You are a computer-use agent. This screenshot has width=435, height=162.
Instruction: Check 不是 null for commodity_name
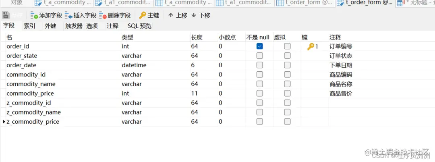coord(260,84)
